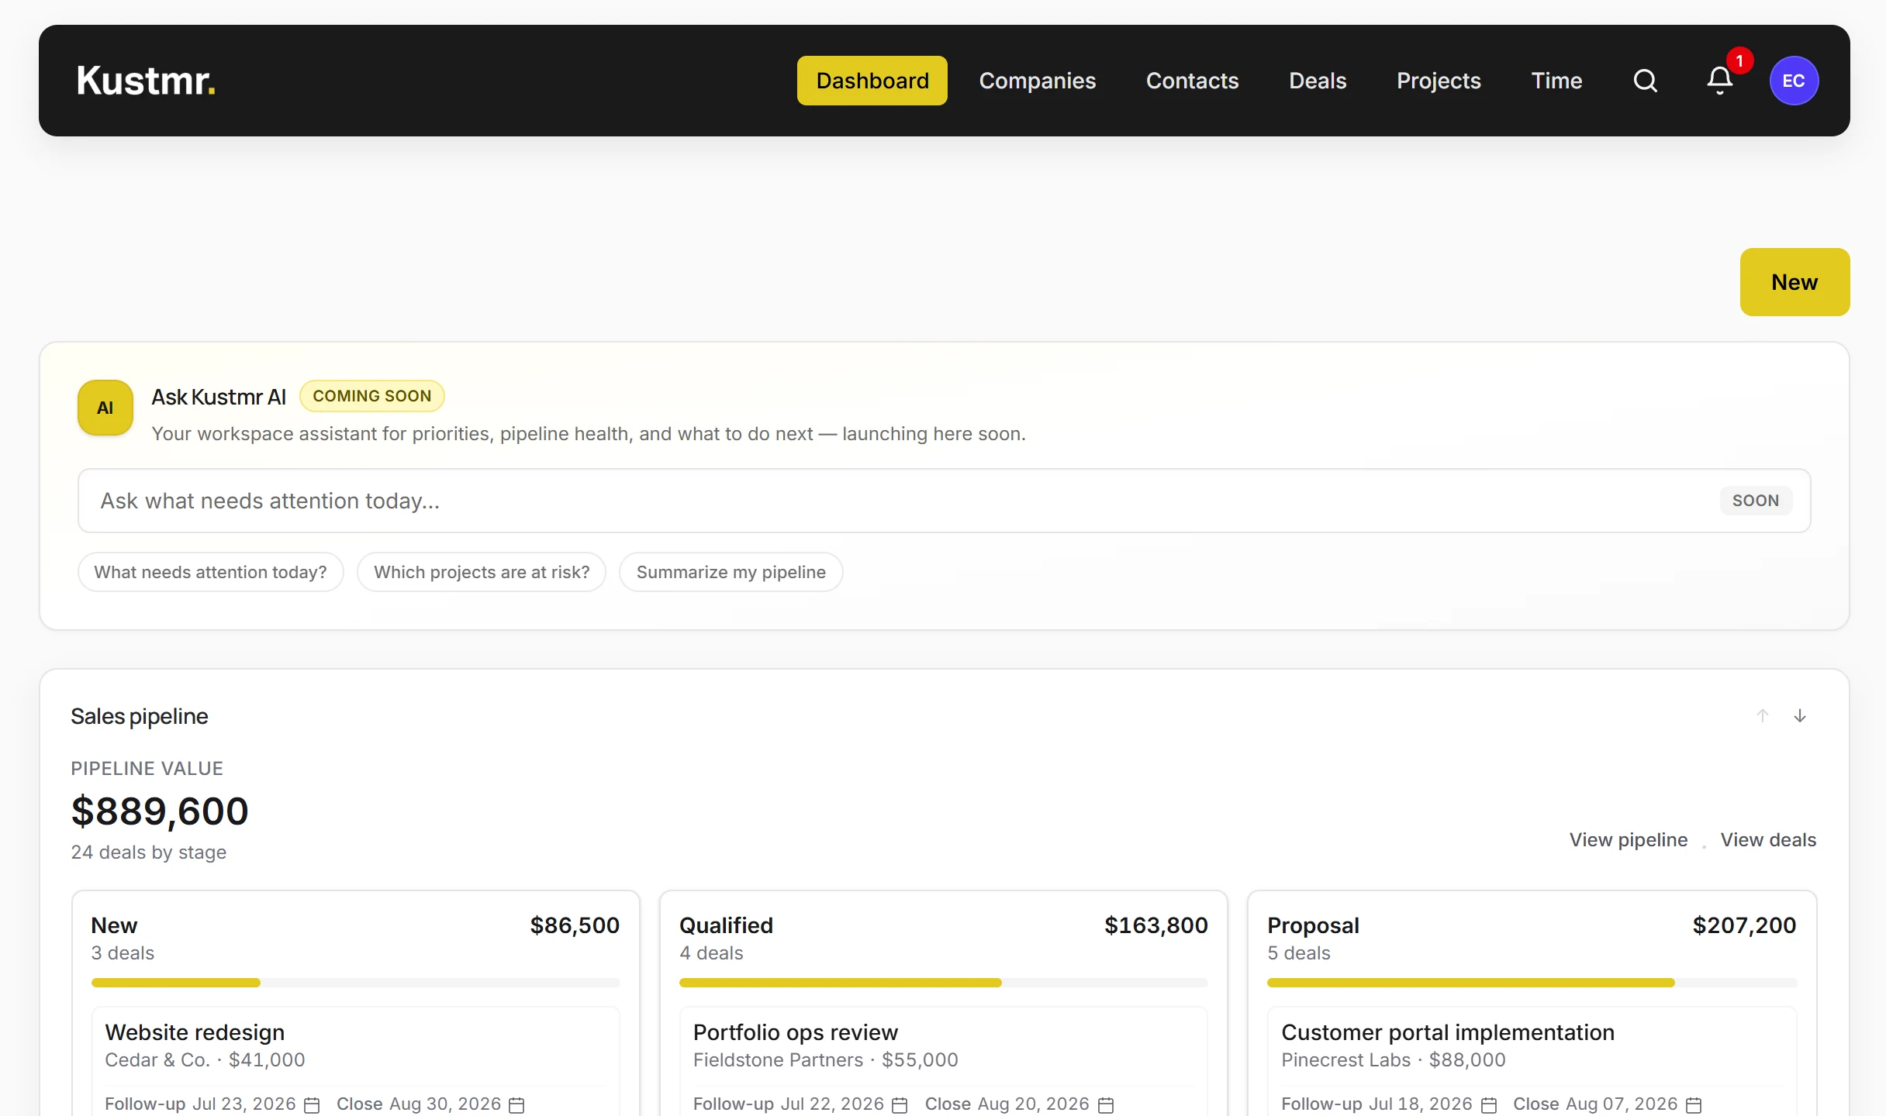
Task: Click the Sales pipeline heading
Action: click(x=140, y=716)
